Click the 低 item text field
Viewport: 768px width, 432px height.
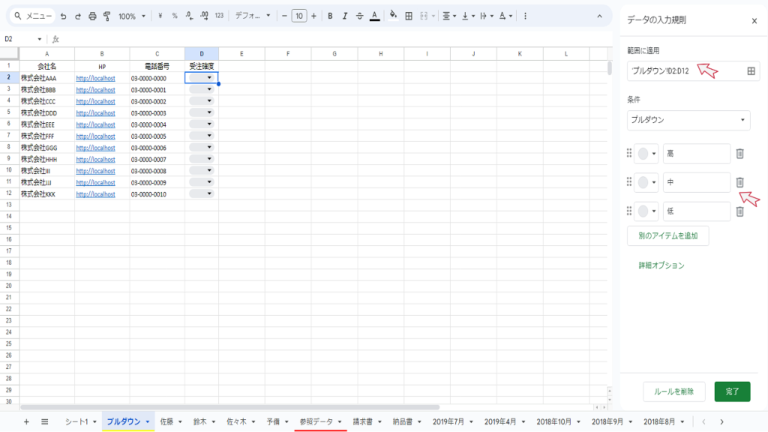point(696,211)
